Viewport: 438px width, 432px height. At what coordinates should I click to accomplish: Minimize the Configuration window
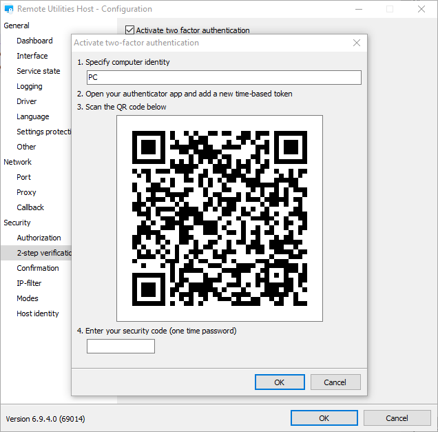(x=359, y=9)
